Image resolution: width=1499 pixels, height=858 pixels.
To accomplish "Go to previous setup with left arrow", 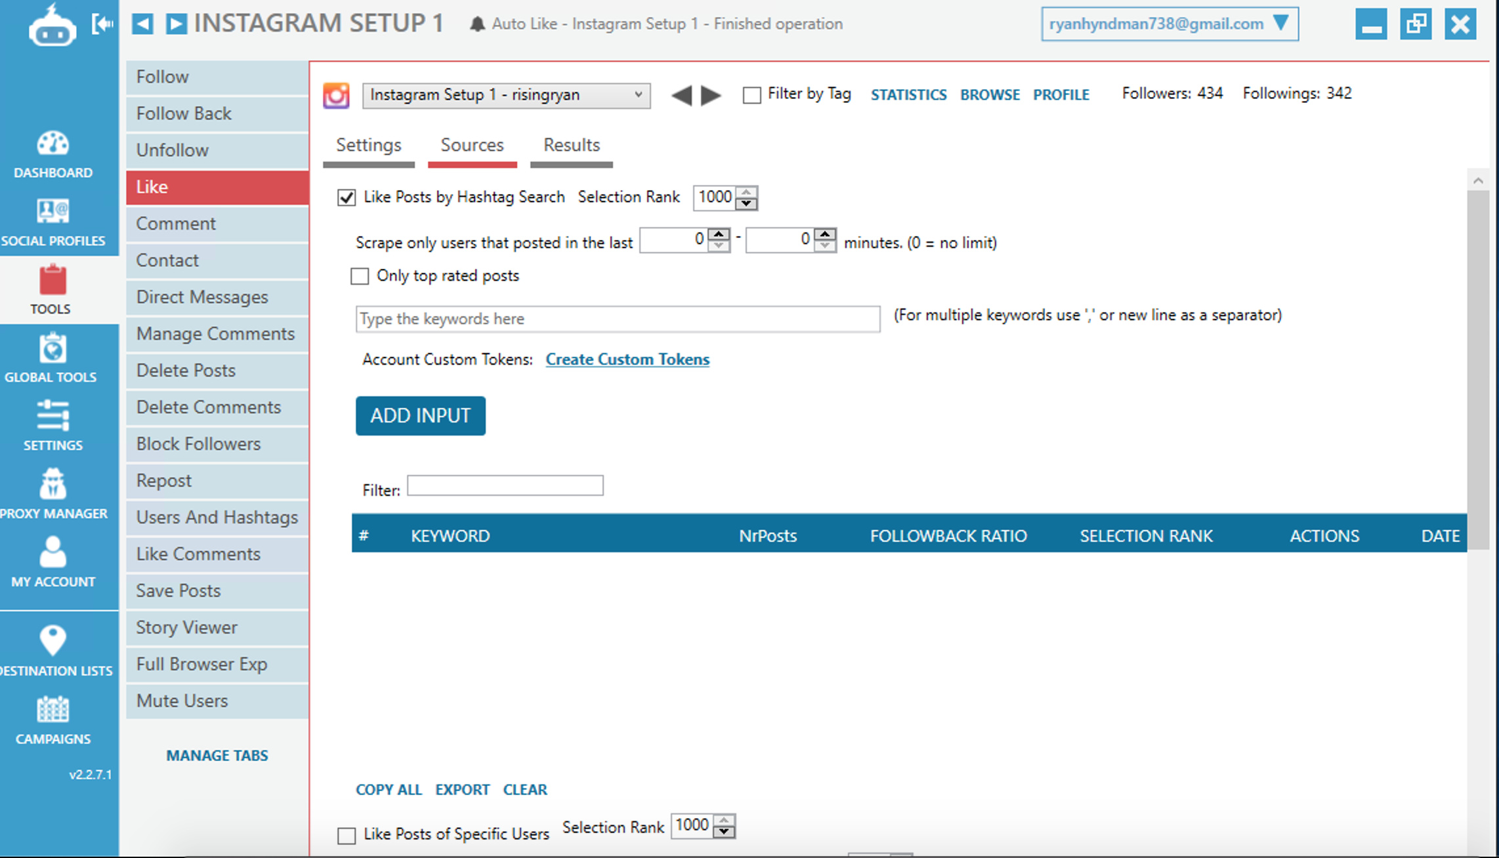I will [x=142, y=24].
